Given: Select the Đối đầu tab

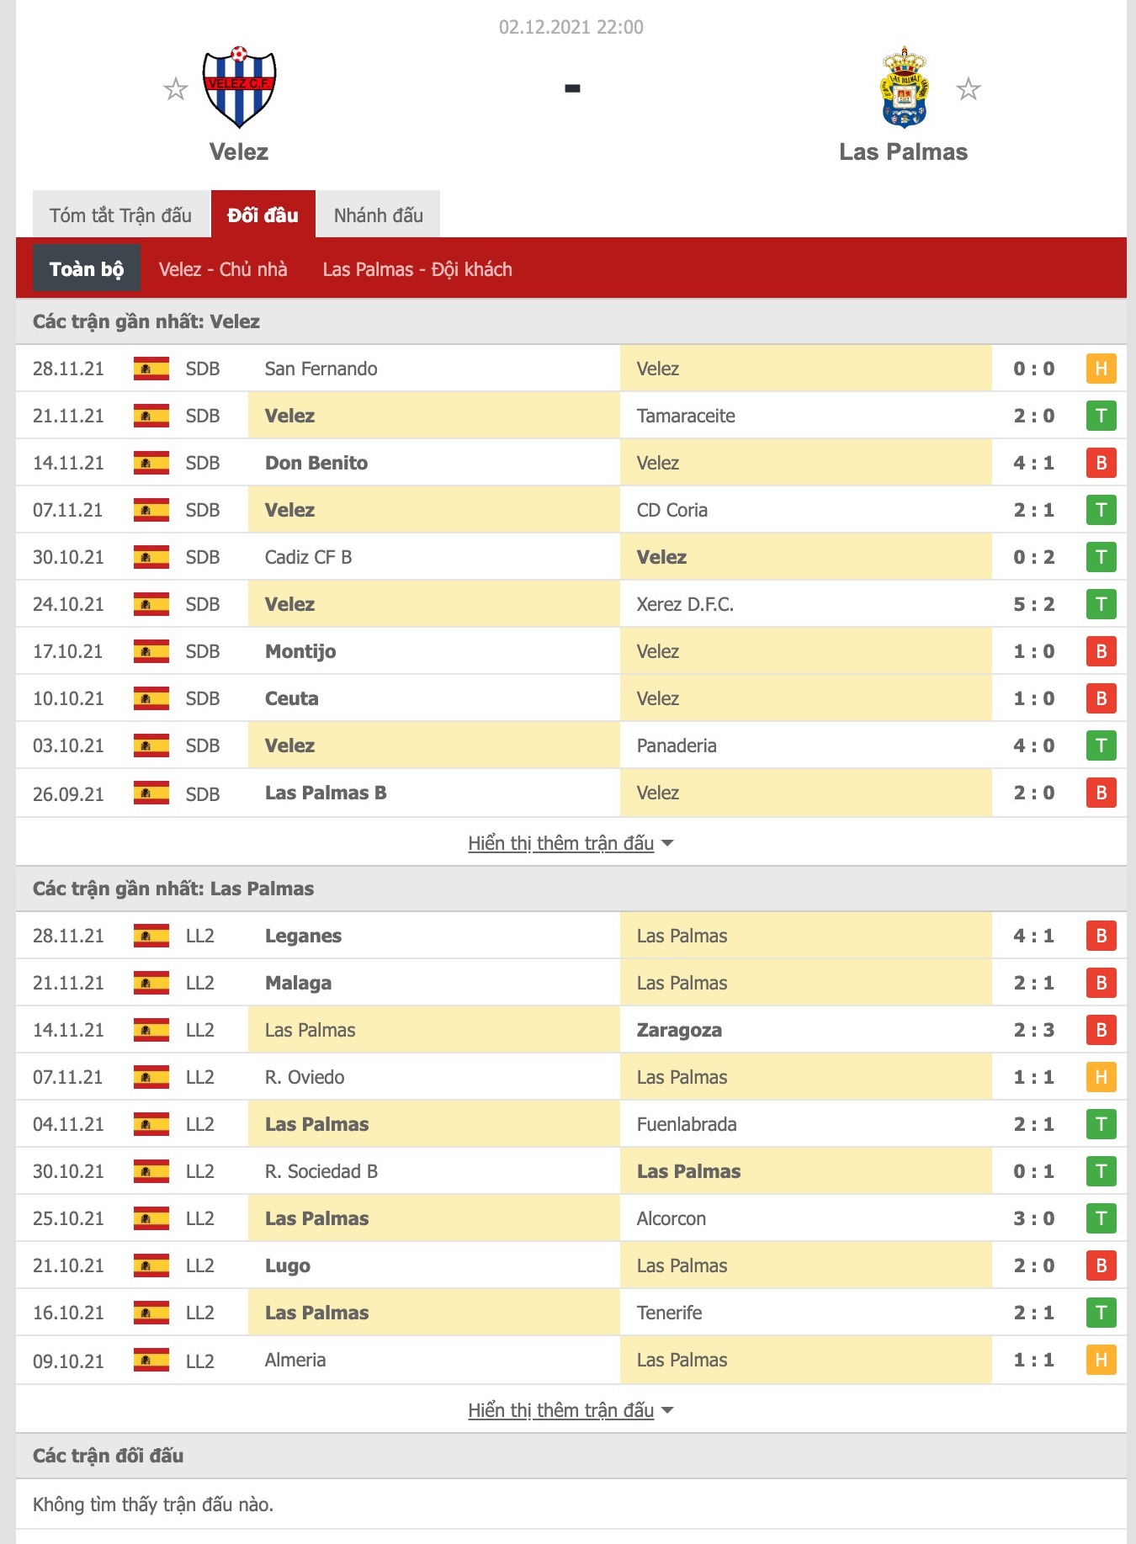Looking at the screenshot, I should [263, 215].
